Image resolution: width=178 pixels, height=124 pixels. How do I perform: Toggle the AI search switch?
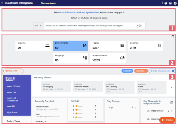pos(139,26)
